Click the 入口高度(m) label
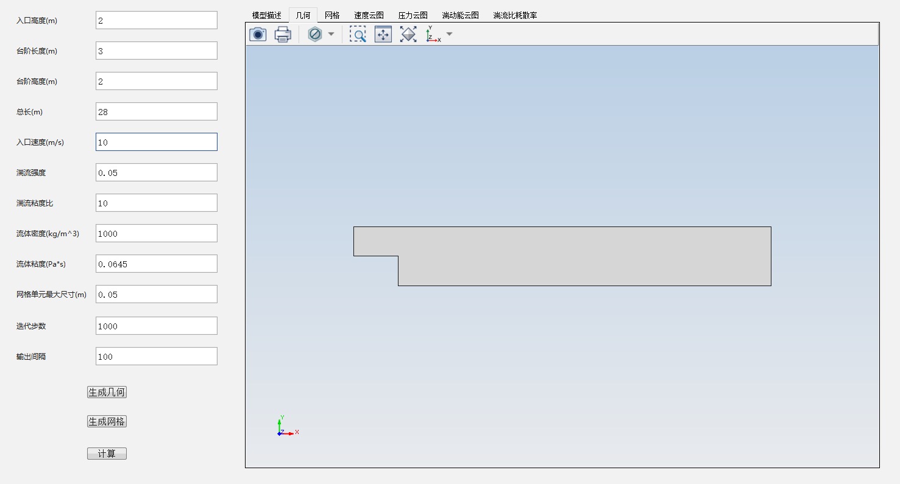 [37, 21]
